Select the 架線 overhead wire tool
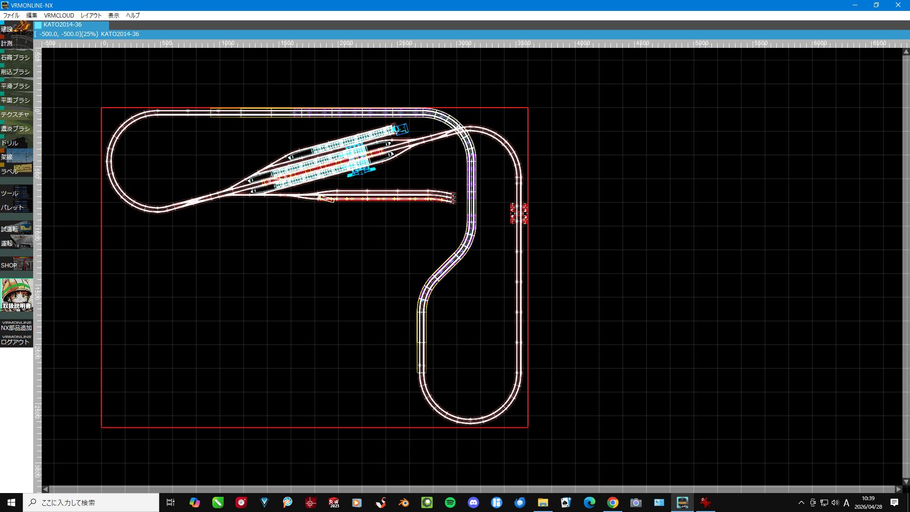The width and height of the screenshot is (910, 512). click(17, 156)
